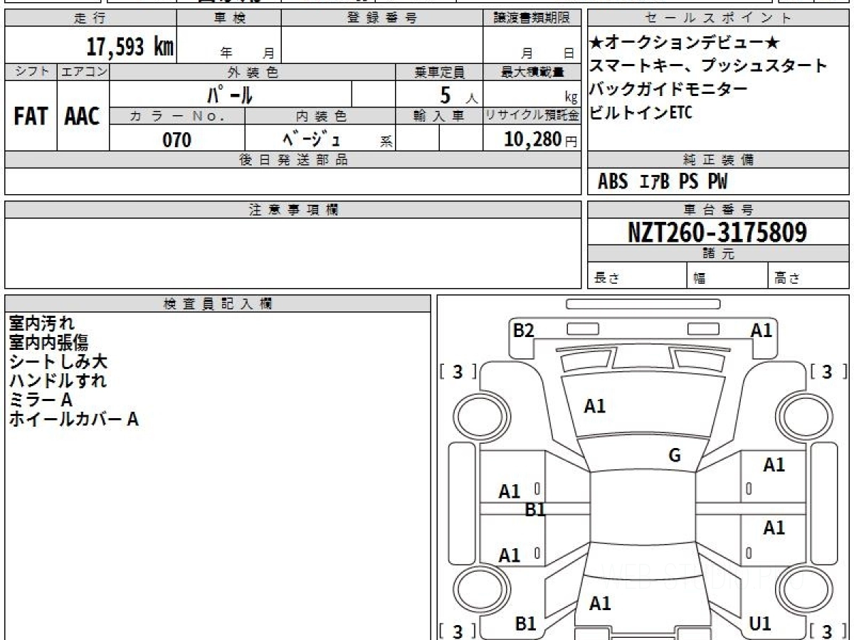The width and height of the screenshot is (854, 640).
Task: Click the exterior color value パール
Action: click(x=231, y=94)
